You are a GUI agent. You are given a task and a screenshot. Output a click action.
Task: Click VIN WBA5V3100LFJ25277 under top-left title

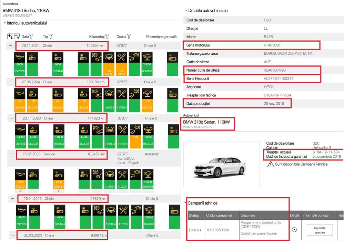17,15
